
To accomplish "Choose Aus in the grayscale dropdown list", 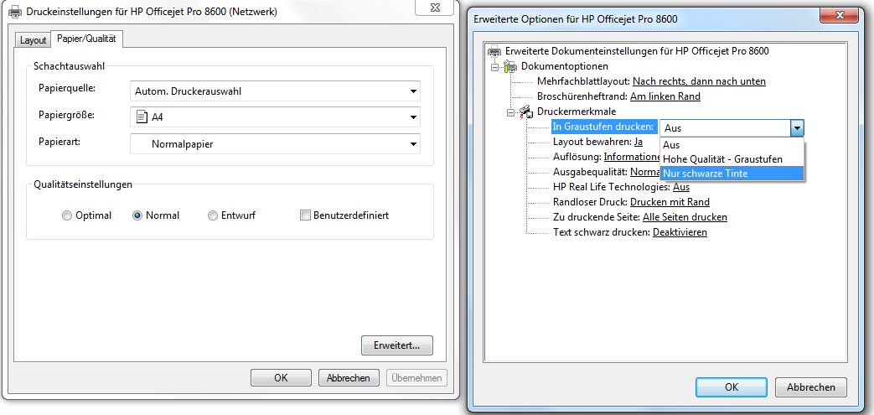I will tap(732, 144).
